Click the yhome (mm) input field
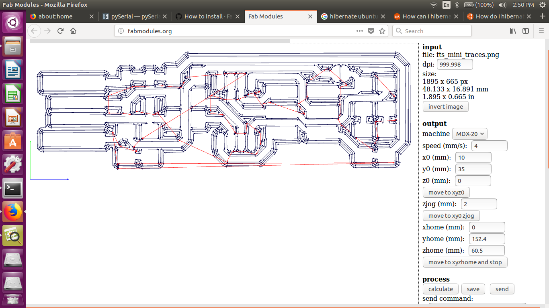The height and width of the screenshot is (308, 549). click(487, 239)
